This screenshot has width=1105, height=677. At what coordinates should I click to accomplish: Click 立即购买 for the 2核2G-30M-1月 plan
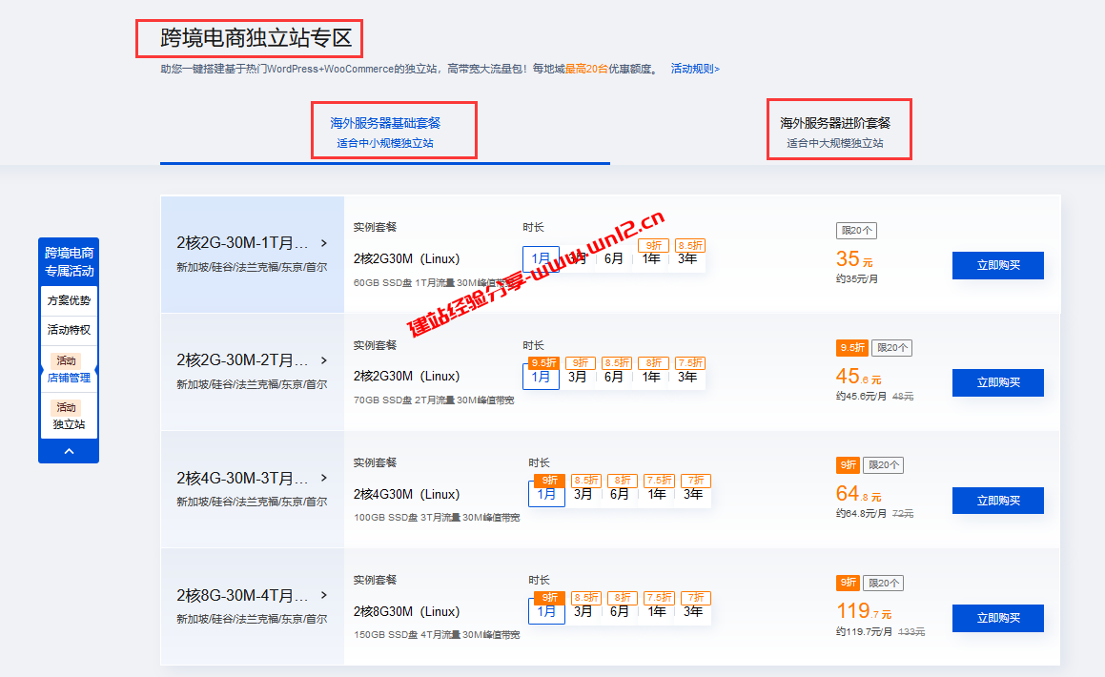point(997,265)
